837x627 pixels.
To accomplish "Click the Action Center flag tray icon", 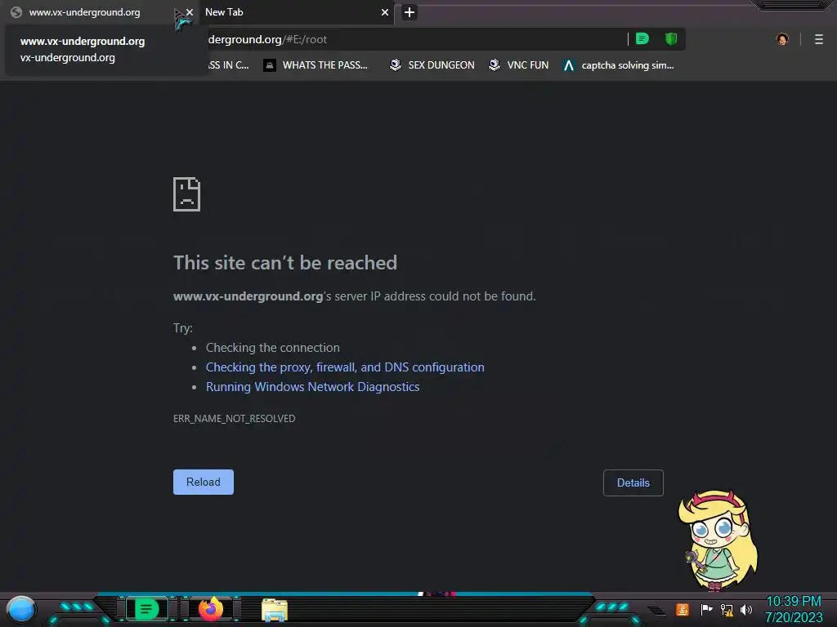I will 706,609.
